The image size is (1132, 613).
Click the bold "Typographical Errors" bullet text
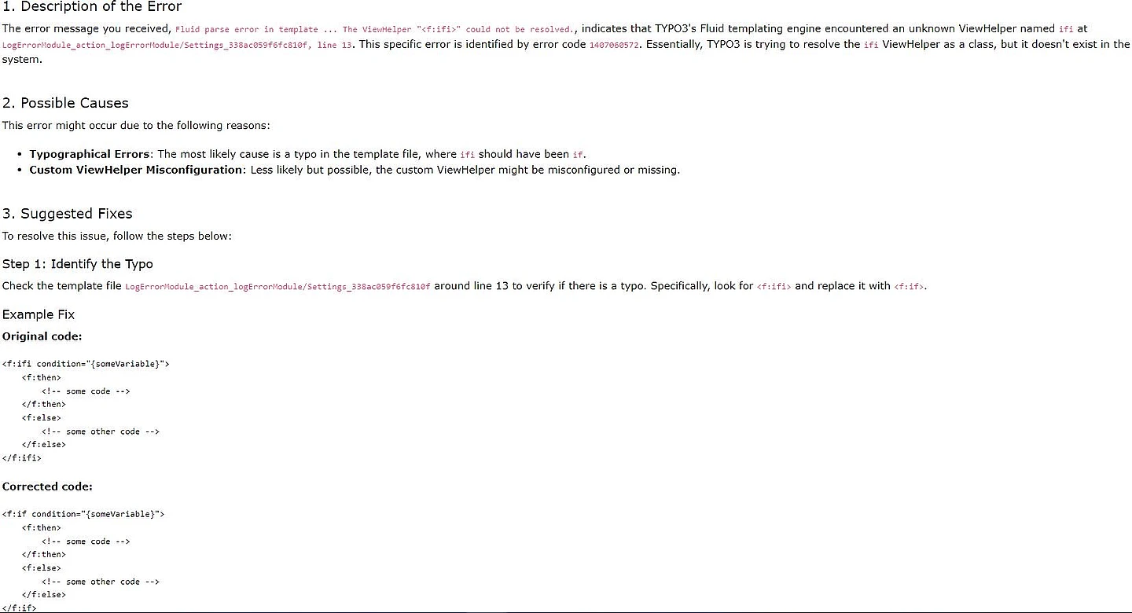pyautogui.click(x=89, y=154)
